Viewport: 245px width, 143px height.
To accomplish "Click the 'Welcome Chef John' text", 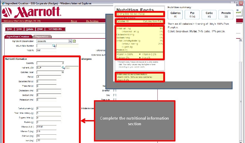I will [22, 21].
